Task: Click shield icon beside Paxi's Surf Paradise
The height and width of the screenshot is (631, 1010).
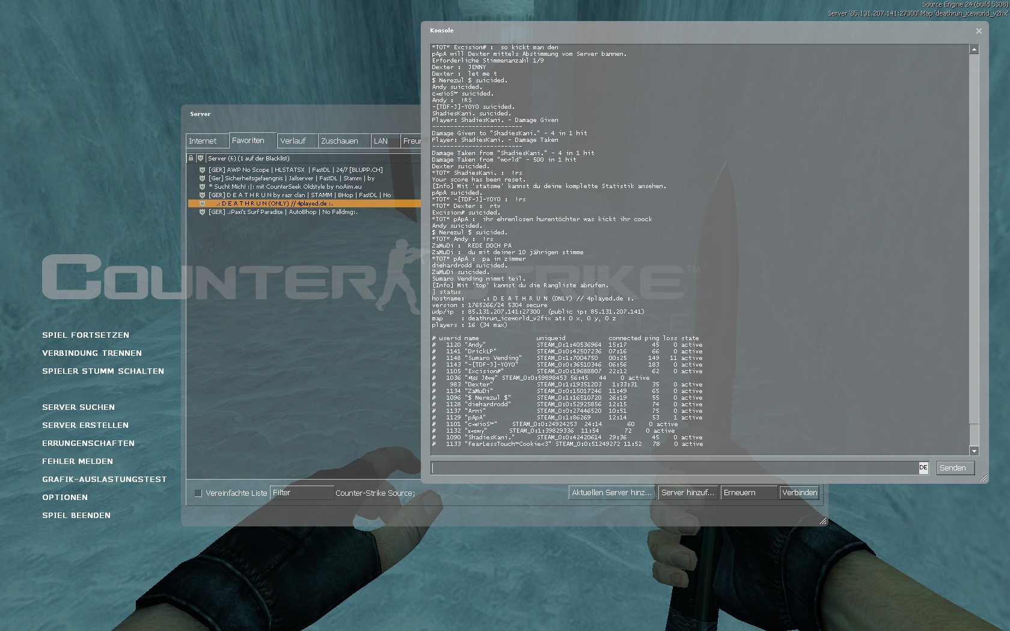Action: 203,212
